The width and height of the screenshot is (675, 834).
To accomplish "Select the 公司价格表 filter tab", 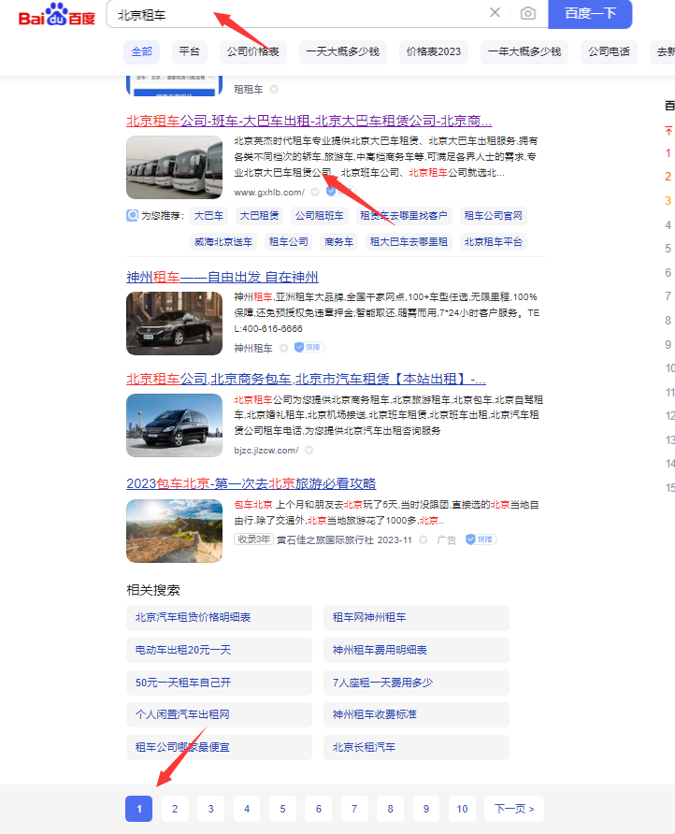I will tap(253, 51).
